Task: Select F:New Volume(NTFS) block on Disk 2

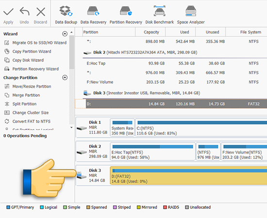Action: click(x=244, y=152)
